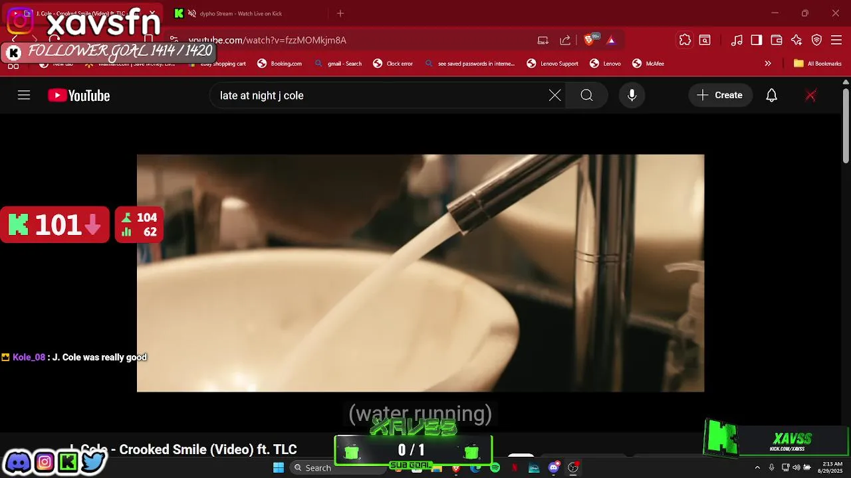Open the Brave Shields lion icon

(588, 40)
